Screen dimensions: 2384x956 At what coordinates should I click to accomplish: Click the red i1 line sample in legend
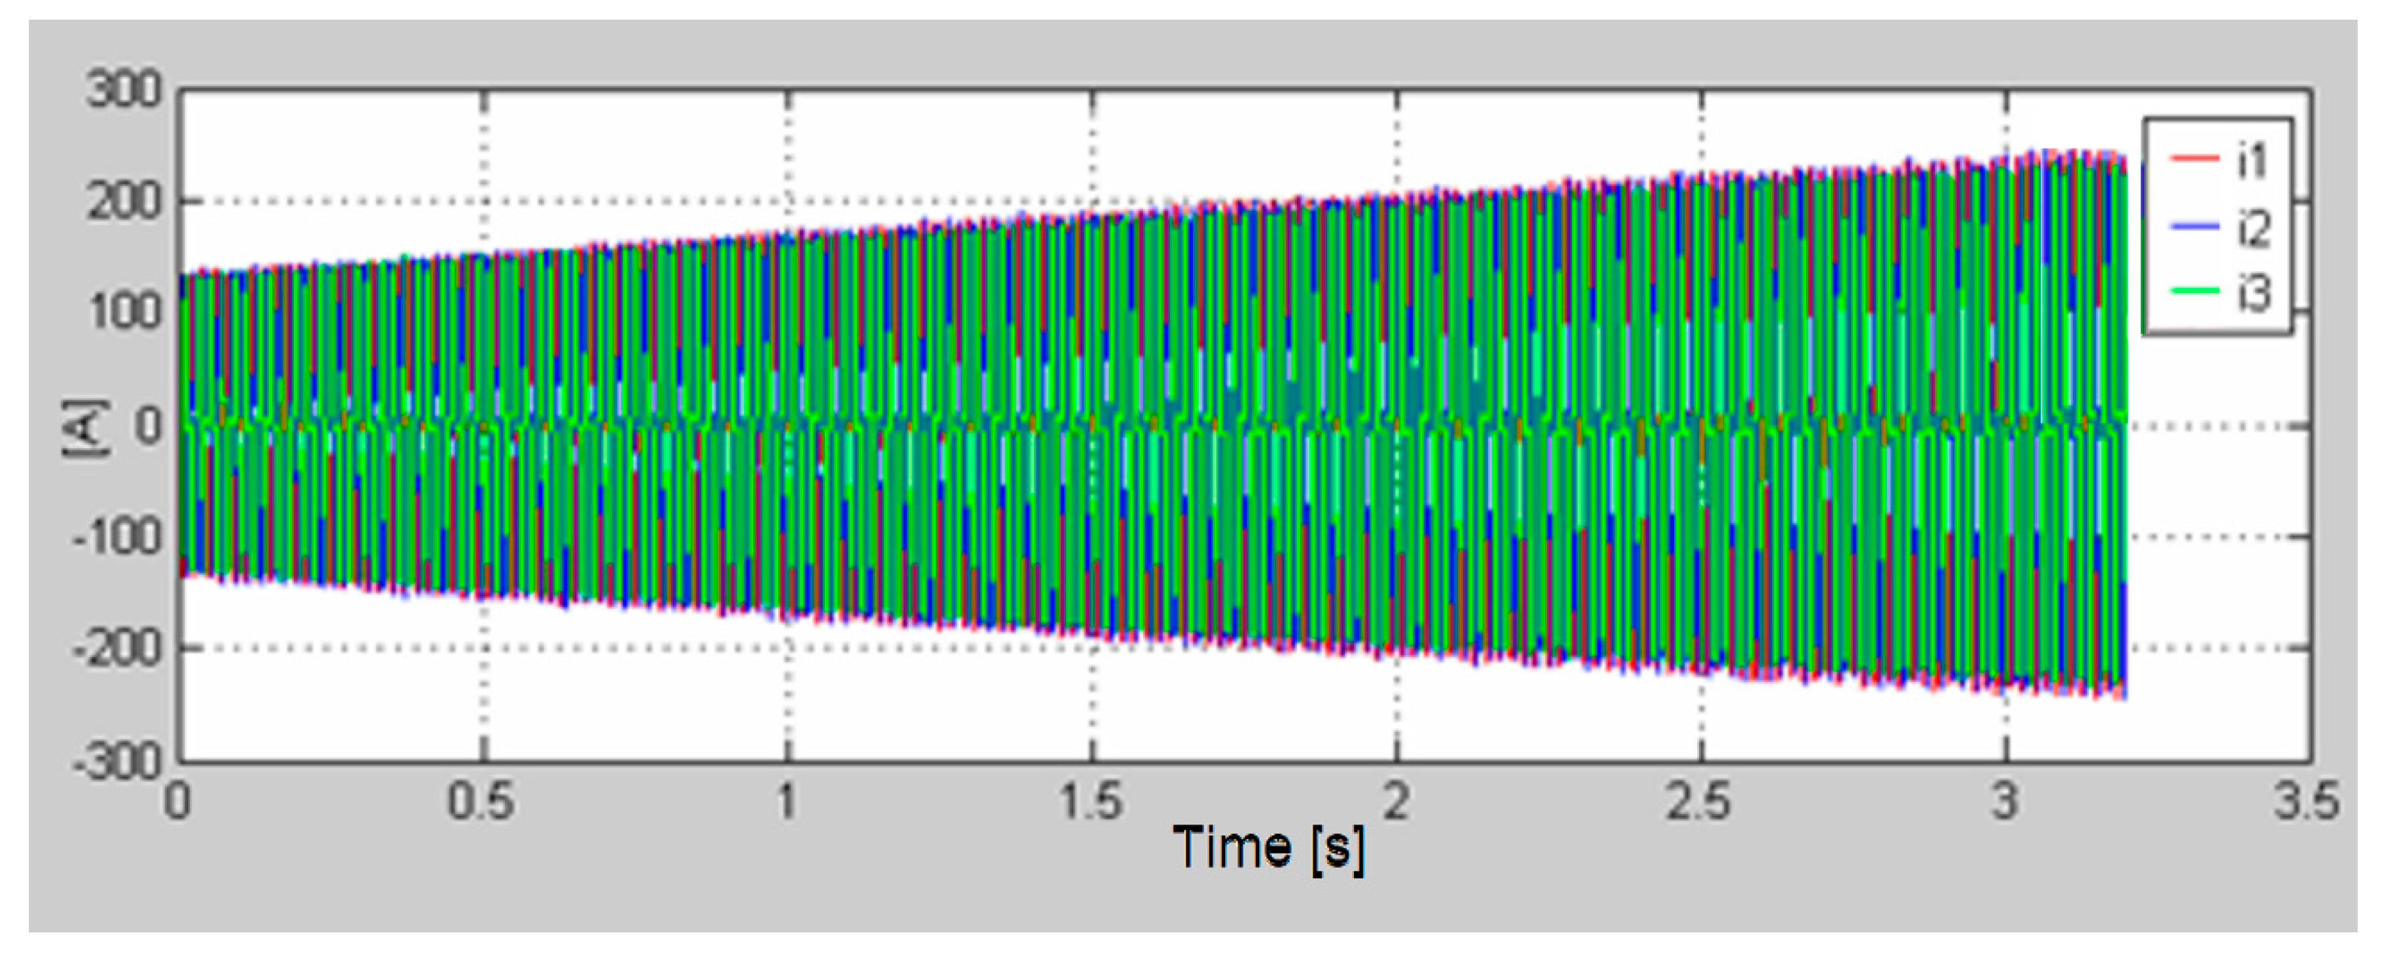pos(2194,159)
